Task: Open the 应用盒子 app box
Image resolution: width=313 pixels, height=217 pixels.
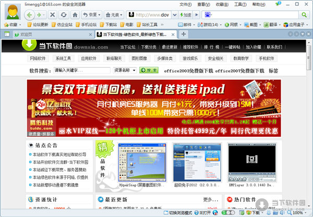Action: [296, 25]
